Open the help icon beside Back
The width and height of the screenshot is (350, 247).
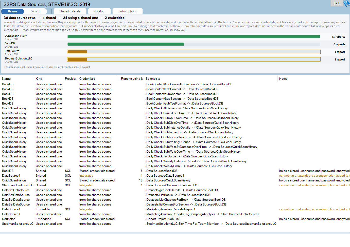pyautogui.click(x=347, y=4)
